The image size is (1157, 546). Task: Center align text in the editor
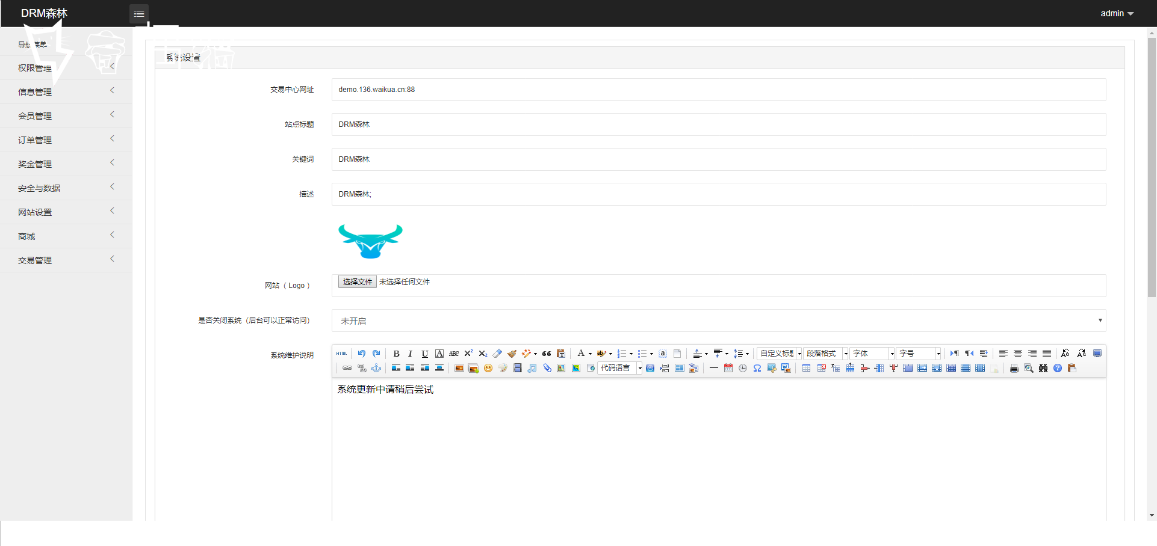click(x=1018, y=354)
